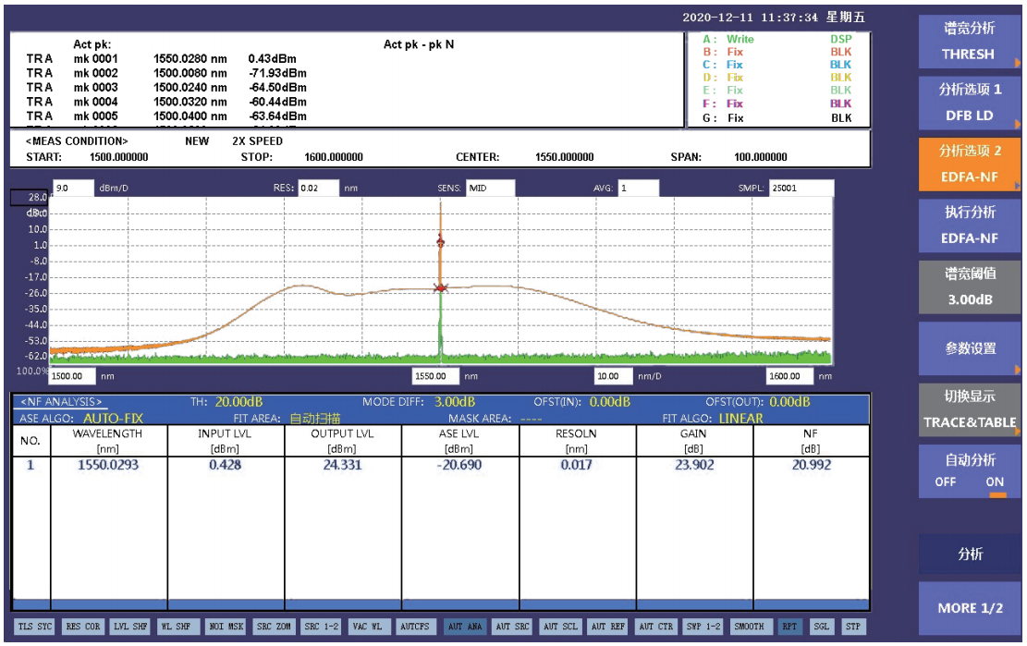Click the ASE ALGO value AUTO-FIX
The width and height of the screenshot is (1027, 646).
pos(114,419)
